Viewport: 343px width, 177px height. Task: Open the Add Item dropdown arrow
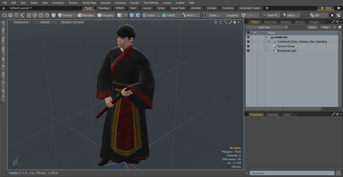286,27
